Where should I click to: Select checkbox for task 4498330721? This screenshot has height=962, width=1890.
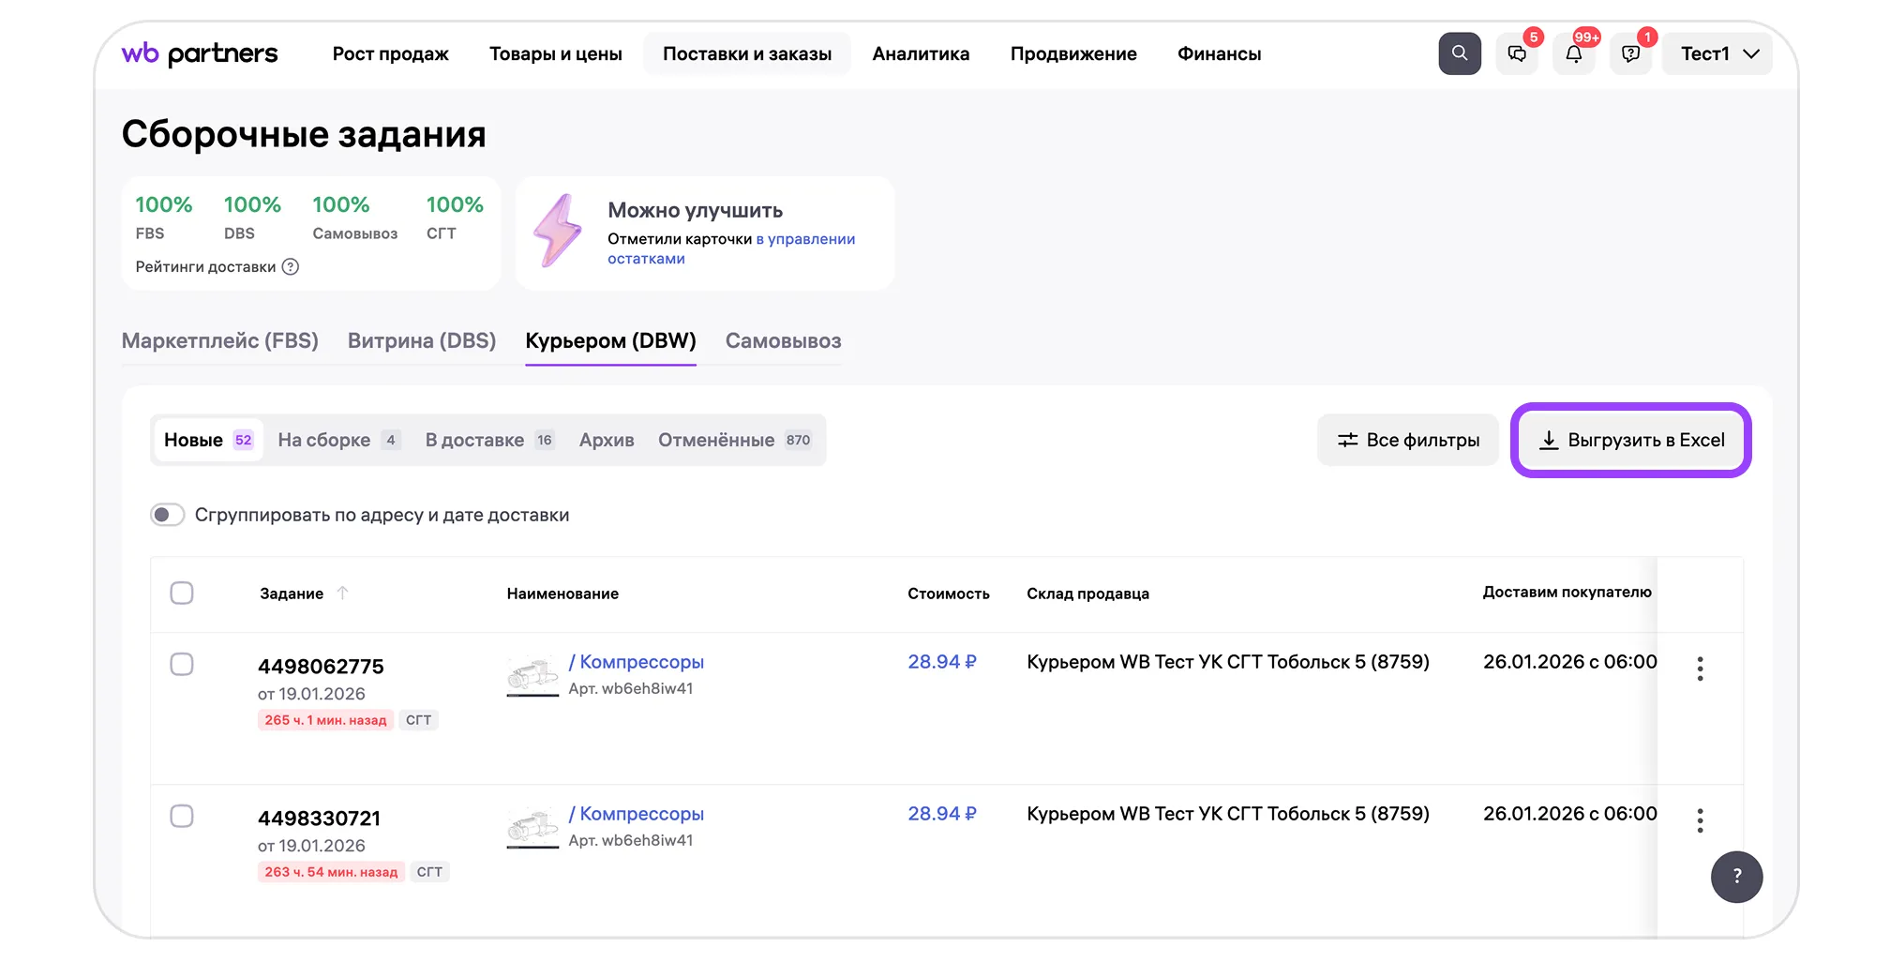click(x=182, y=816)
